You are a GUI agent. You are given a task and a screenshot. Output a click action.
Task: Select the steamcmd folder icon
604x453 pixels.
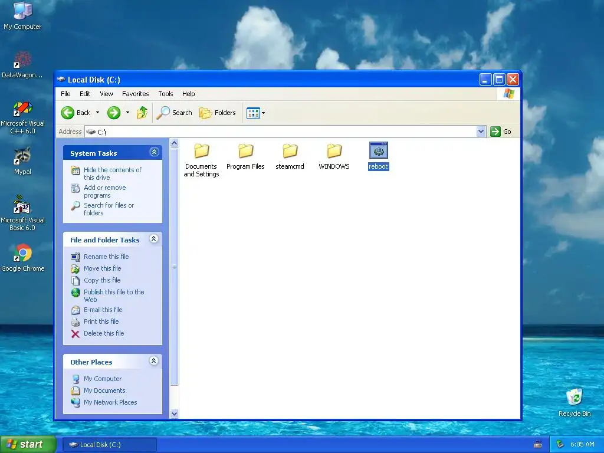(290, 152)
